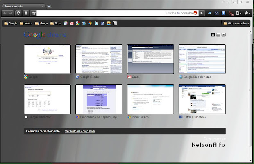Open the Facebook bookmark icon in bookmarks bar
The width and height of the screenshot is (254, 164).
click(103, 23)
